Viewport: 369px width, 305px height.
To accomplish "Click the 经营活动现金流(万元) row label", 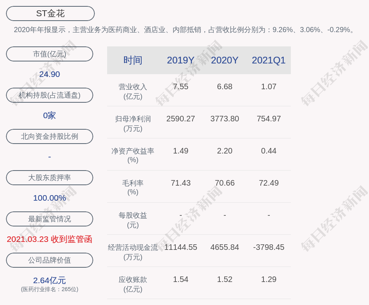I will tap(133, 252).
